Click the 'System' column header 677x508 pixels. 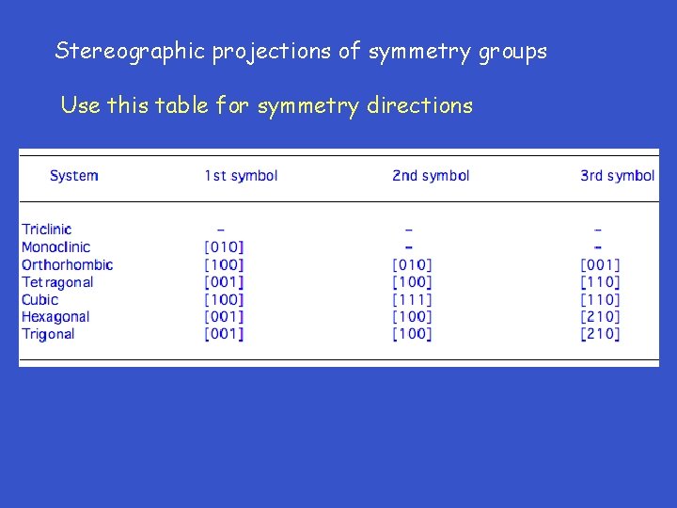(74, 176)
